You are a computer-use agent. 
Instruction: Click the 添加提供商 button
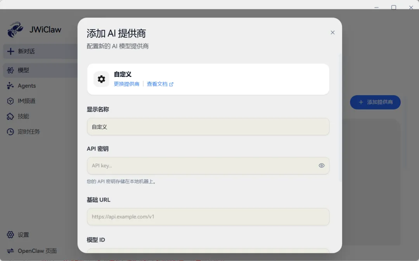(x=375, y=102)
